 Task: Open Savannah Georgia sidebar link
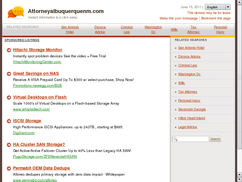[192, 109]
